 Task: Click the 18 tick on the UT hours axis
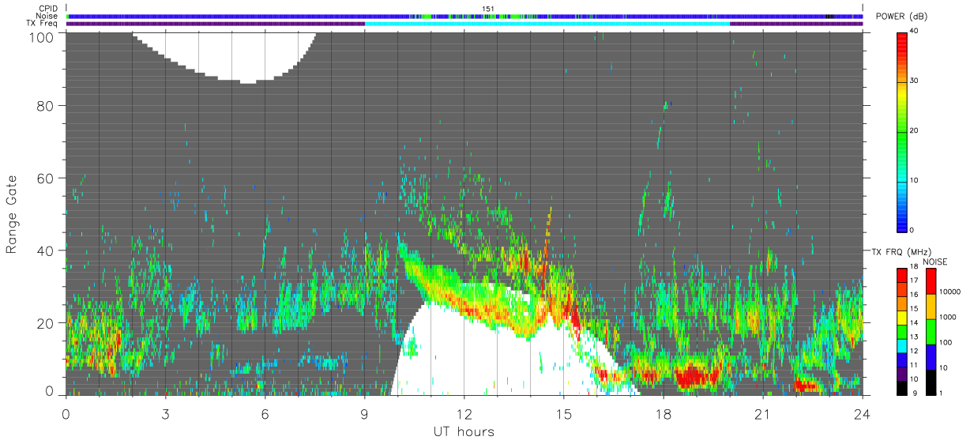[663, 414]
